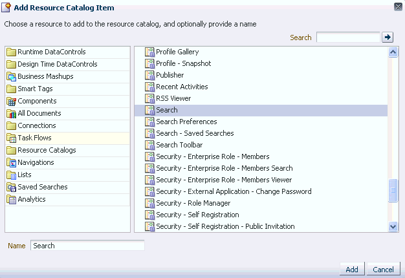Click the Search Preferences task flow icon
405x278 pixels.
point(149,122)
